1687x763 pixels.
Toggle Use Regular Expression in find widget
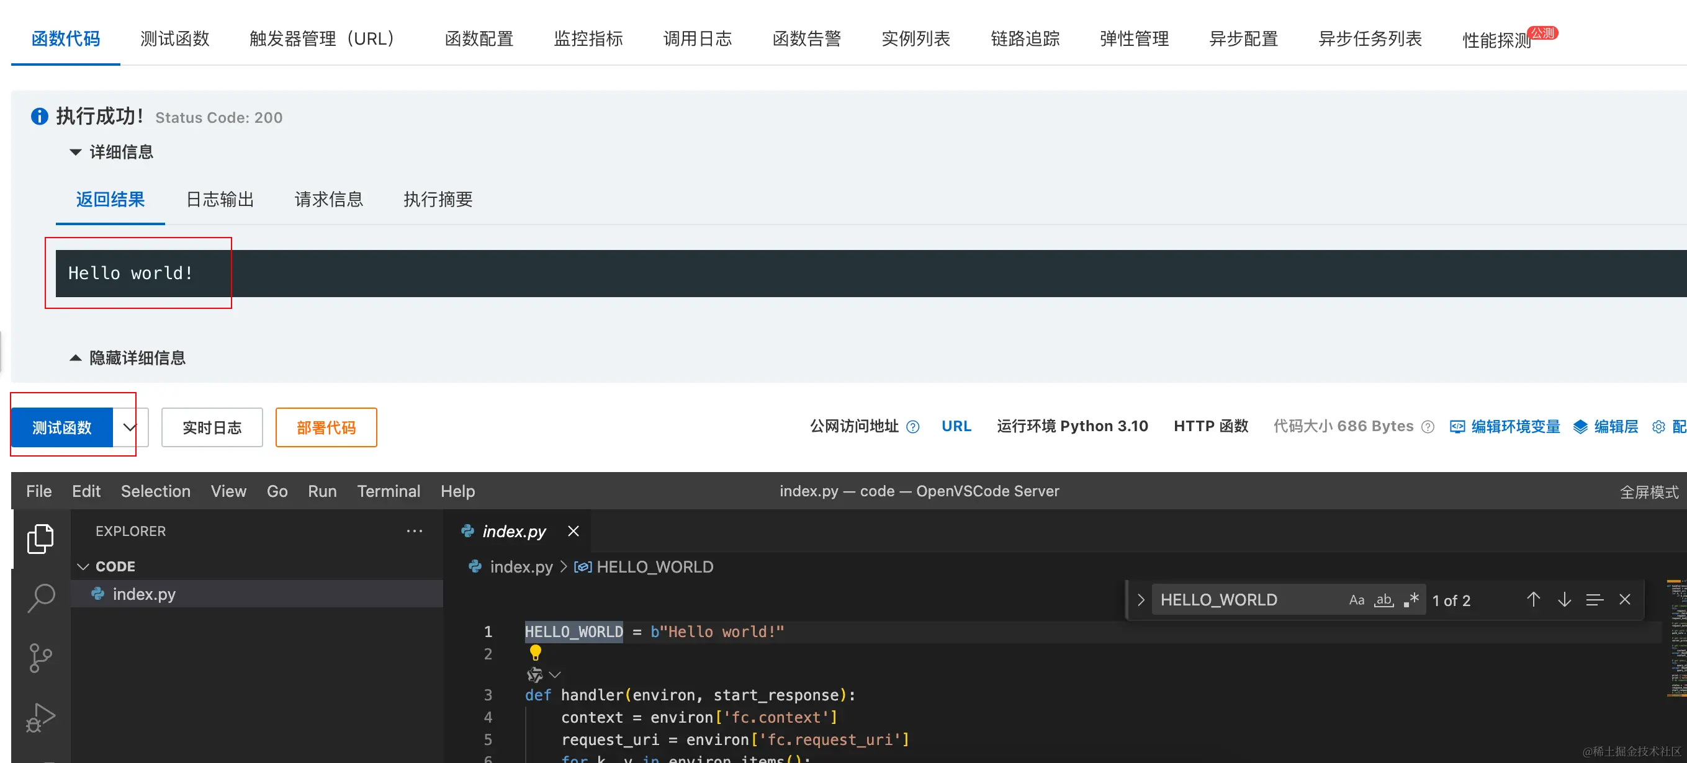click(x=1411, y=600)
